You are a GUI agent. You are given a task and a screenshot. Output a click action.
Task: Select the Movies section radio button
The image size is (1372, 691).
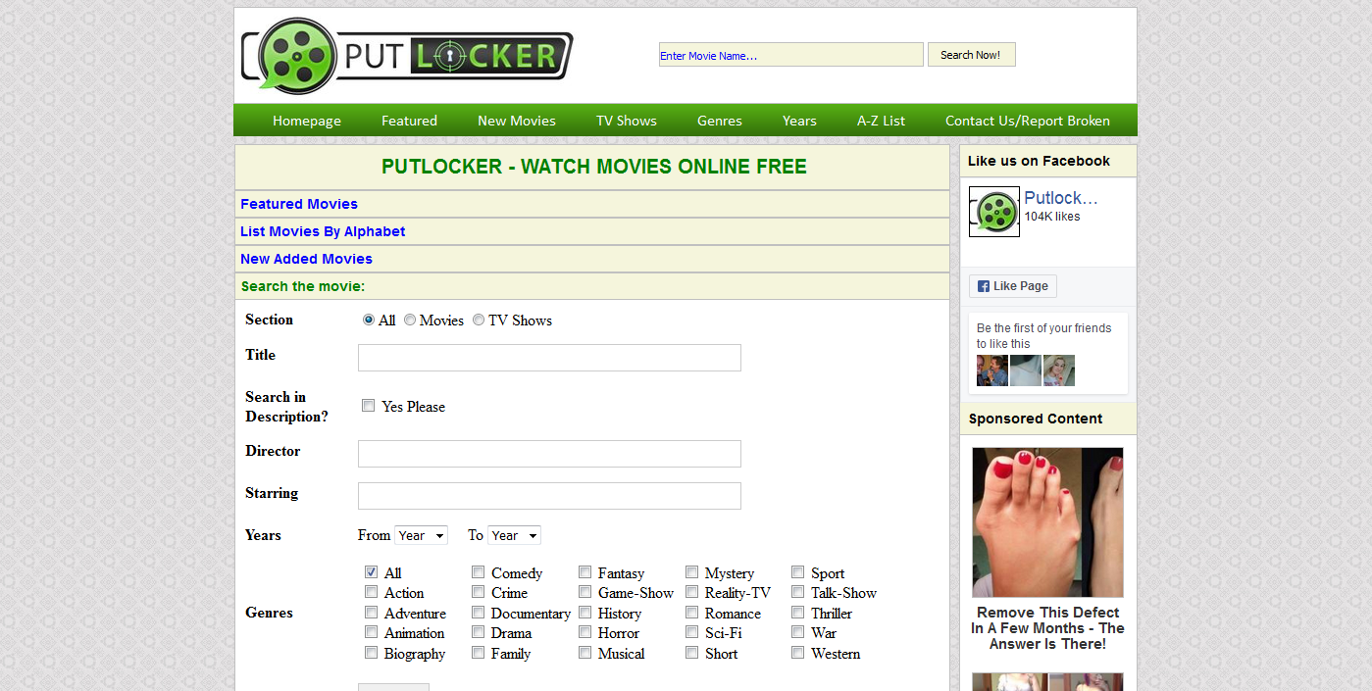(410, 320)
